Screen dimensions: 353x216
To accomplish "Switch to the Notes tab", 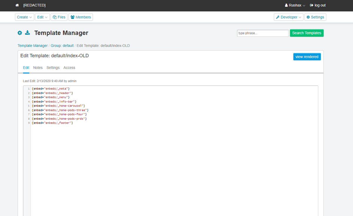I will click(x=38, y=68).
